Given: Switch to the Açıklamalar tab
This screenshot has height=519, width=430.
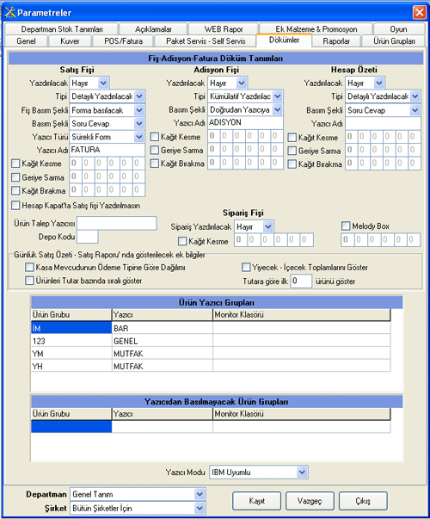Looking at the screenshot, I should pos(153,29).
